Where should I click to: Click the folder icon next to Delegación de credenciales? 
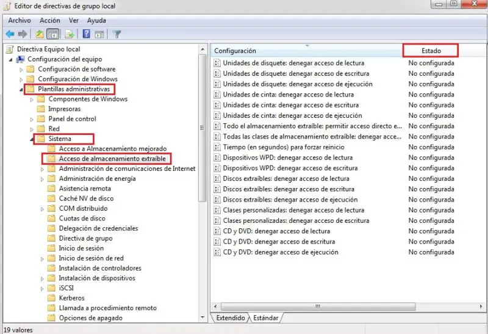point(51,228)
